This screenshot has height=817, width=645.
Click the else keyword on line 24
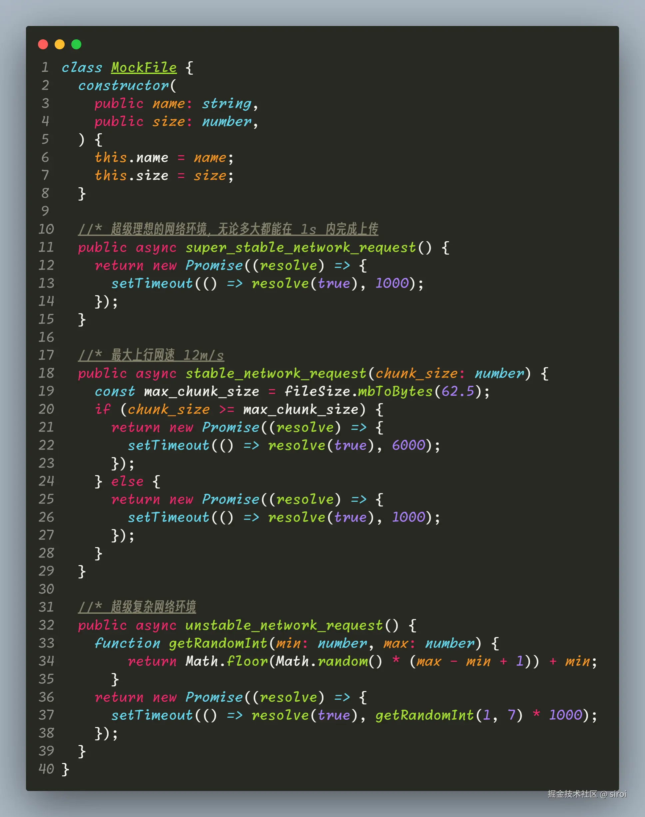tap(127, 481)
